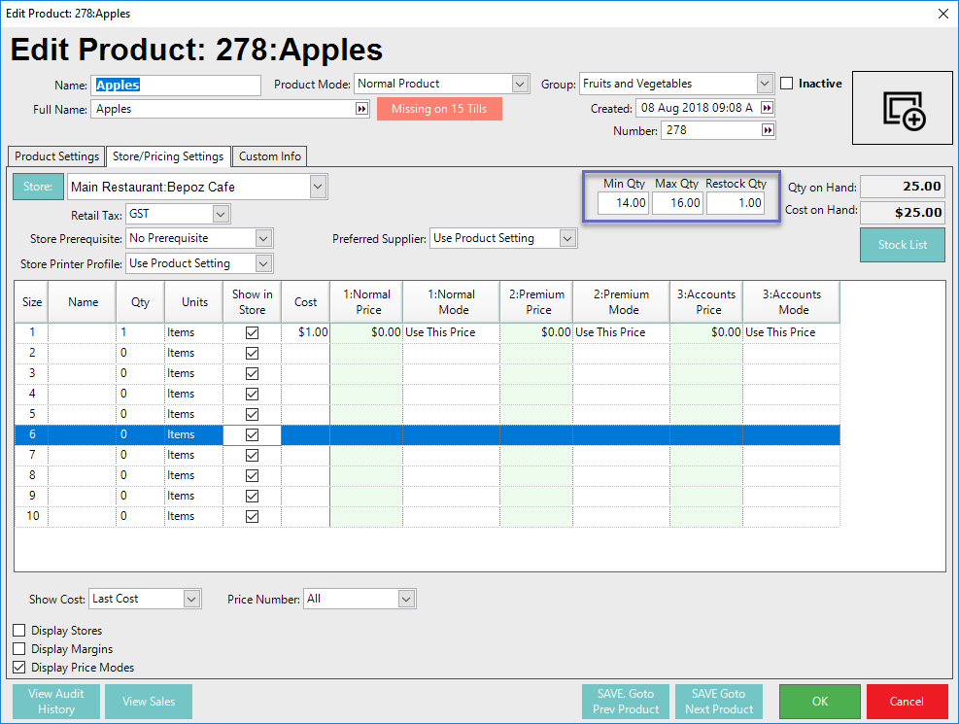This screenshot has width=959, height=724.
Task: Open the Product Mode dropdown
Action: point(520,85)
